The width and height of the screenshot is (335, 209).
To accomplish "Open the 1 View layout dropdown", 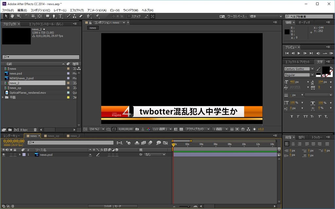I will 220,129.
